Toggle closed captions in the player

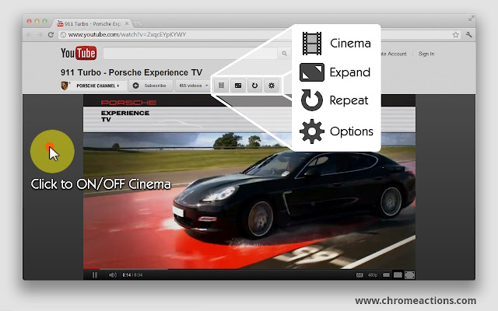(359, 275)
